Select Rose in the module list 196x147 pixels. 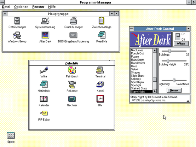142,66
